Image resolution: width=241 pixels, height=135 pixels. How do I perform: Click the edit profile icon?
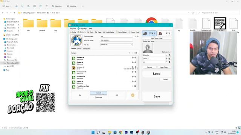(169, 58)
